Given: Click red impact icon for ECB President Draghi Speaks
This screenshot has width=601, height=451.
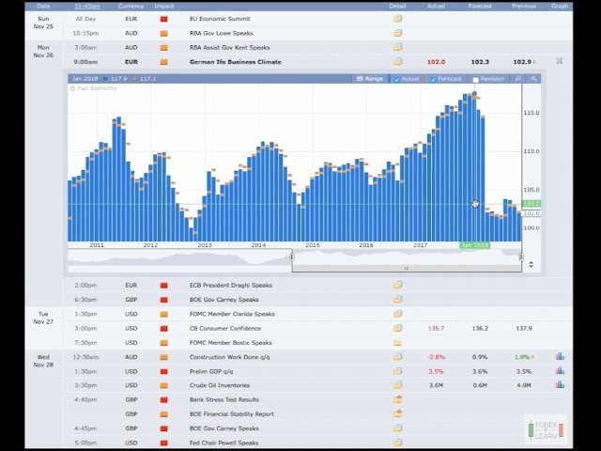Looking at the screenshot, I should (x=163, y=285).
